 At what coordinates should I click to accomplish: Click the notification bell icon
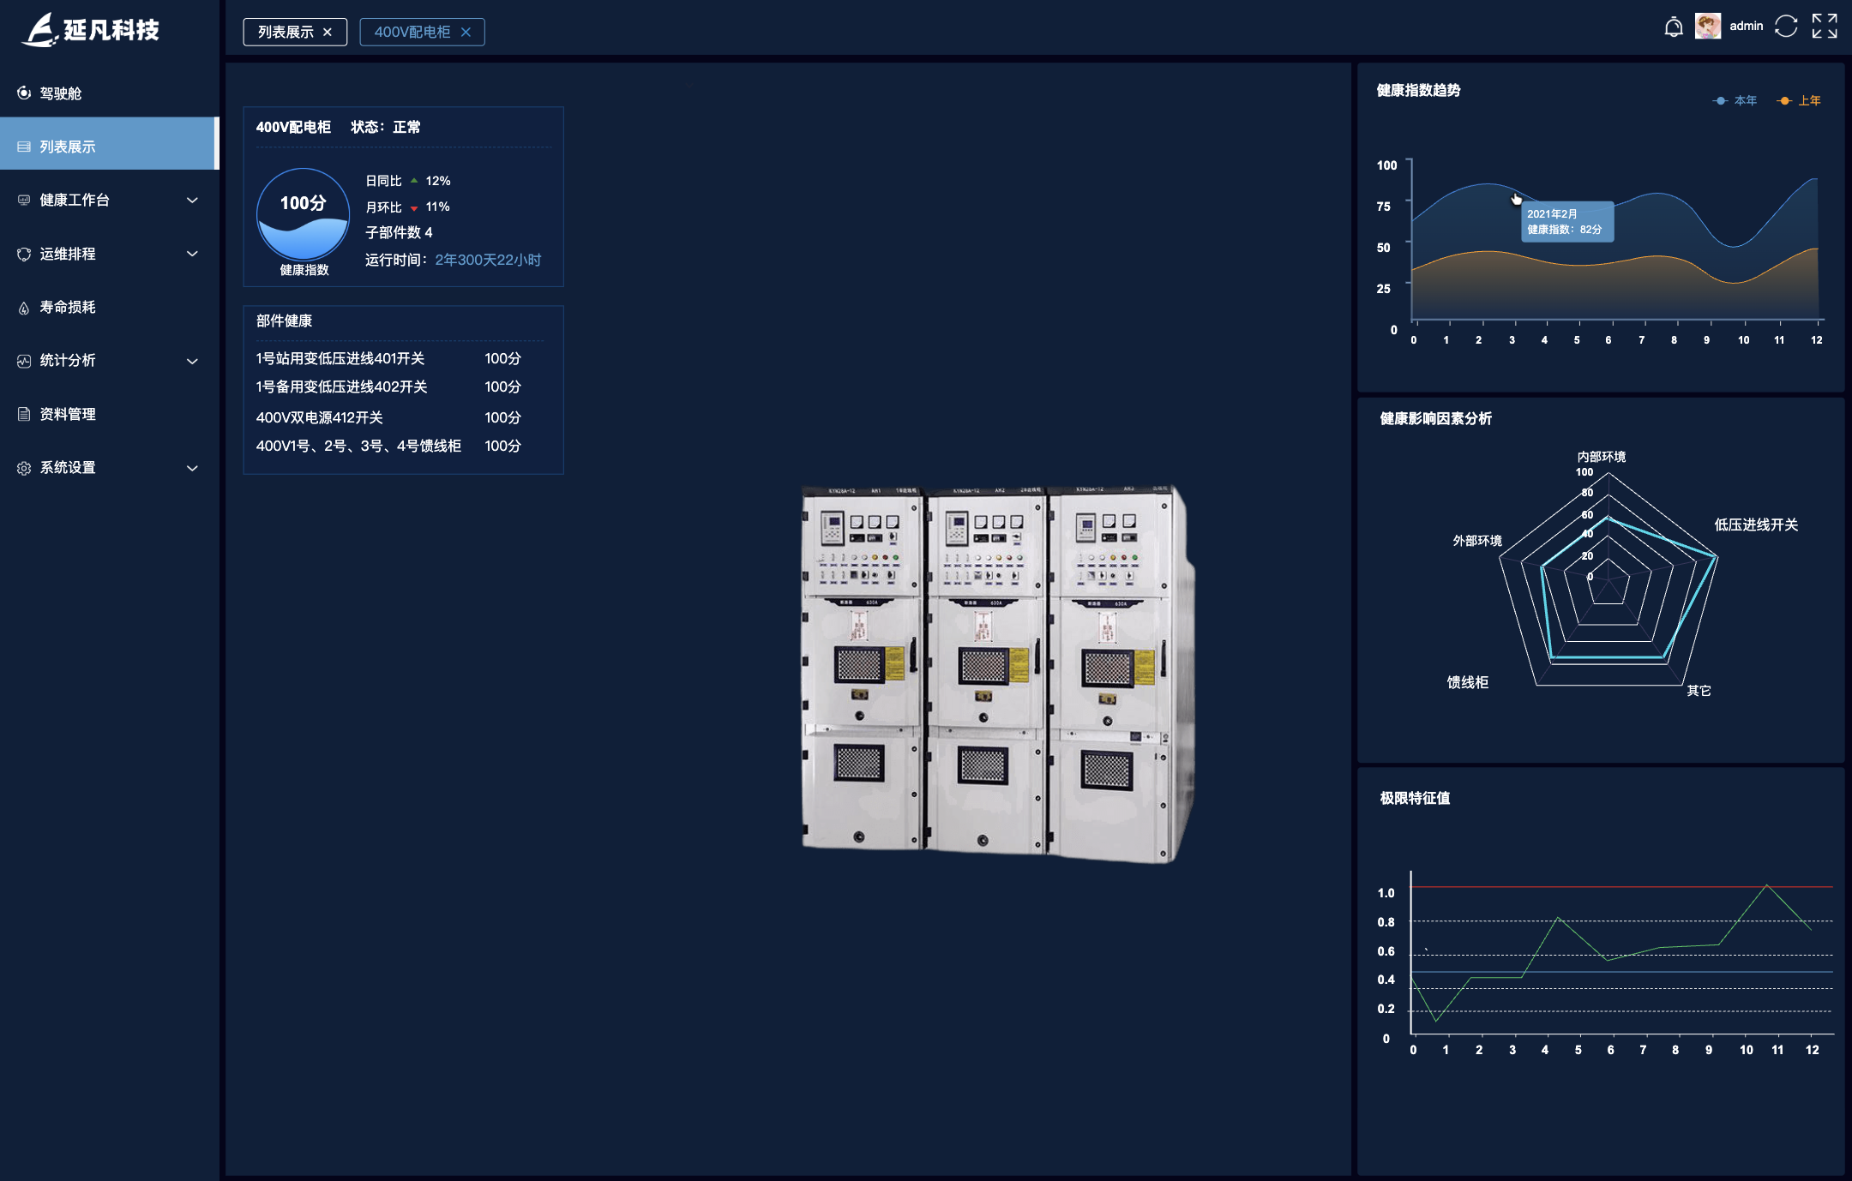[1673, 27]
